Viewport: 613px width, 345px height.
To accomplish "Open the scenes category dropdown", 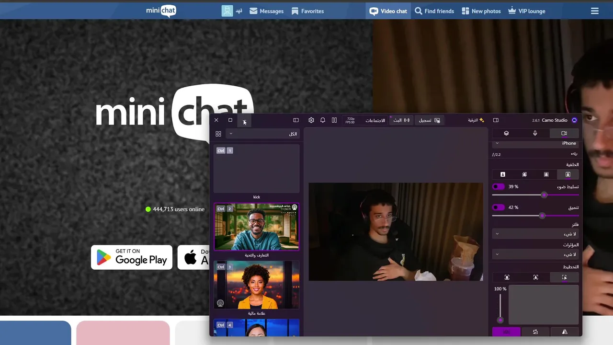I will click(262, 134).
